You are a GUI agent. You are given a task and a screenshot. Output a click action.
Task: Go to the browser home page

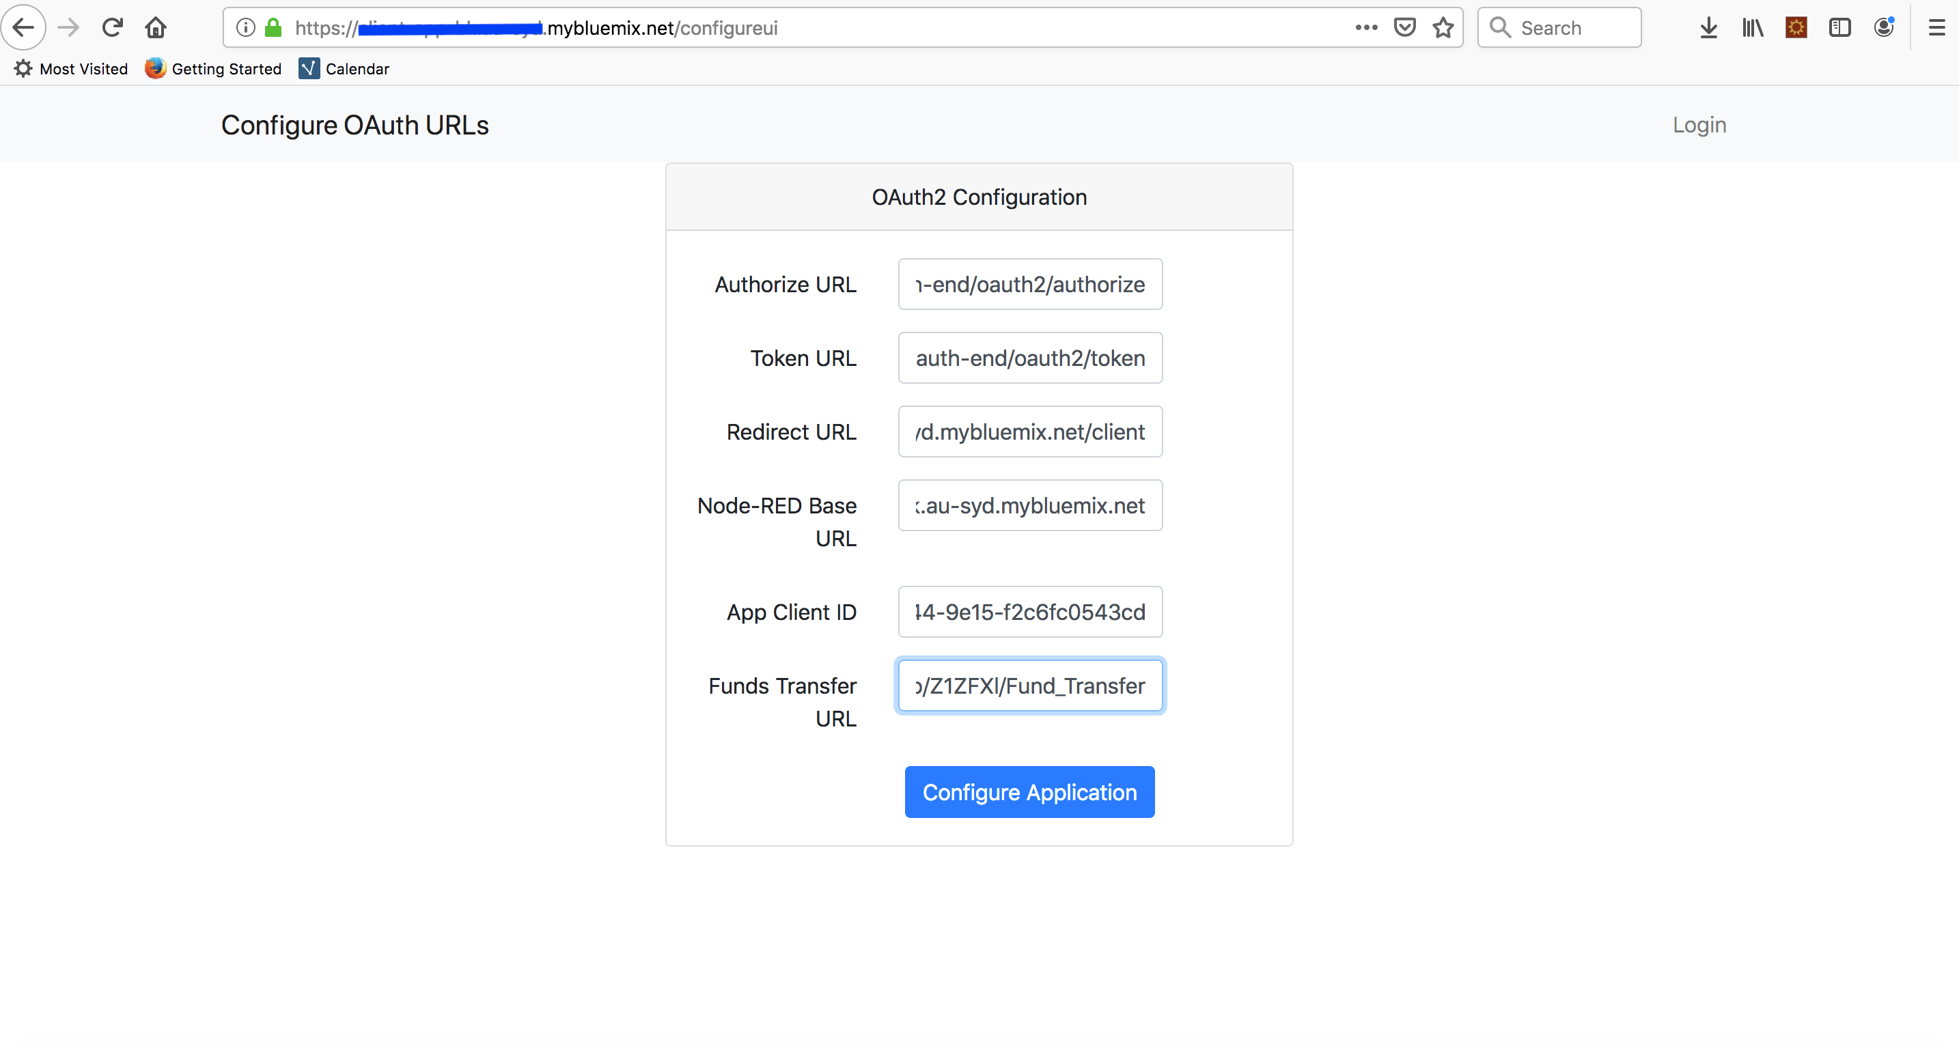(156, 28)
